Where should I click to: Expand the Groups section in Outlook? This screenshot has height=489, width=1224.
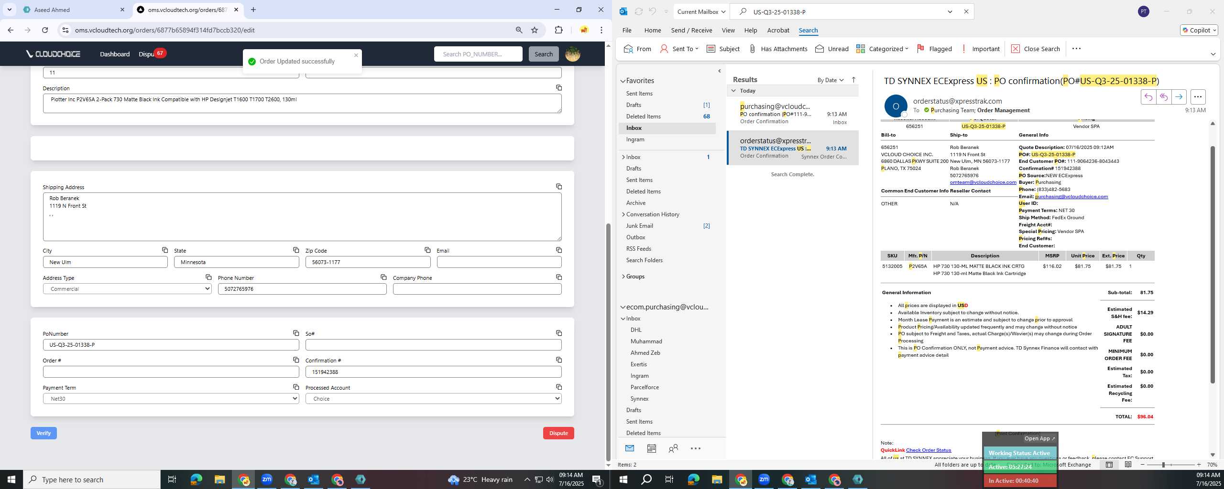tap(623, 276)
